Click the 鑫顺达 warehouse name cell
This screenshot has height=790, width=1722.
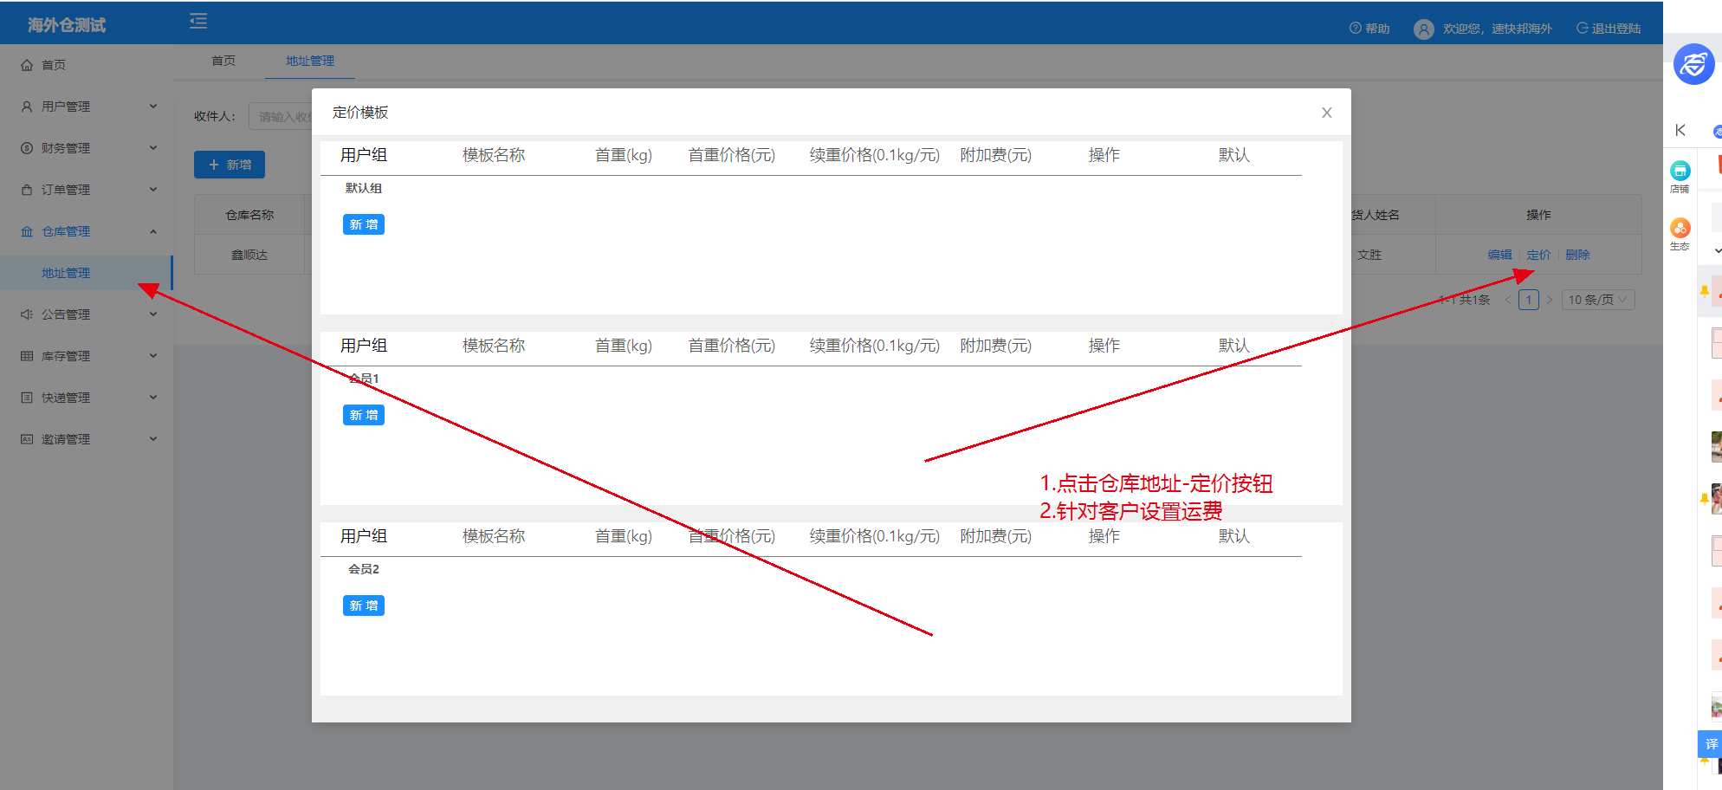coord(249,255)
